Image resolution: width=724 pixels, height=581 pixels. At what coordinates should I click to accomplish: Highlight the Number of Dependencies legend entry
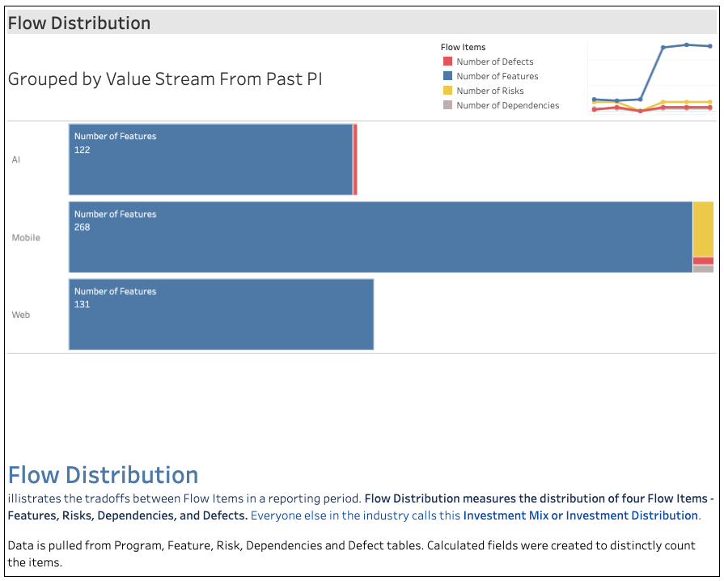(x=508, y=105)
